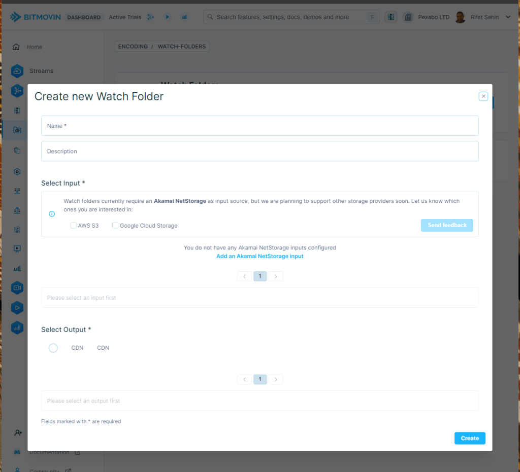Viewport: 520px width, 472px height.
Task: Check the Google Cloud Storage checkbox
Action: [115, 226]
